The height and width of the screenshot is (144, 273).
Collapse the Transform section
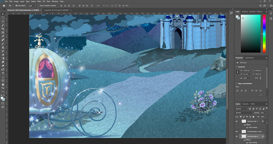[236, 67]
